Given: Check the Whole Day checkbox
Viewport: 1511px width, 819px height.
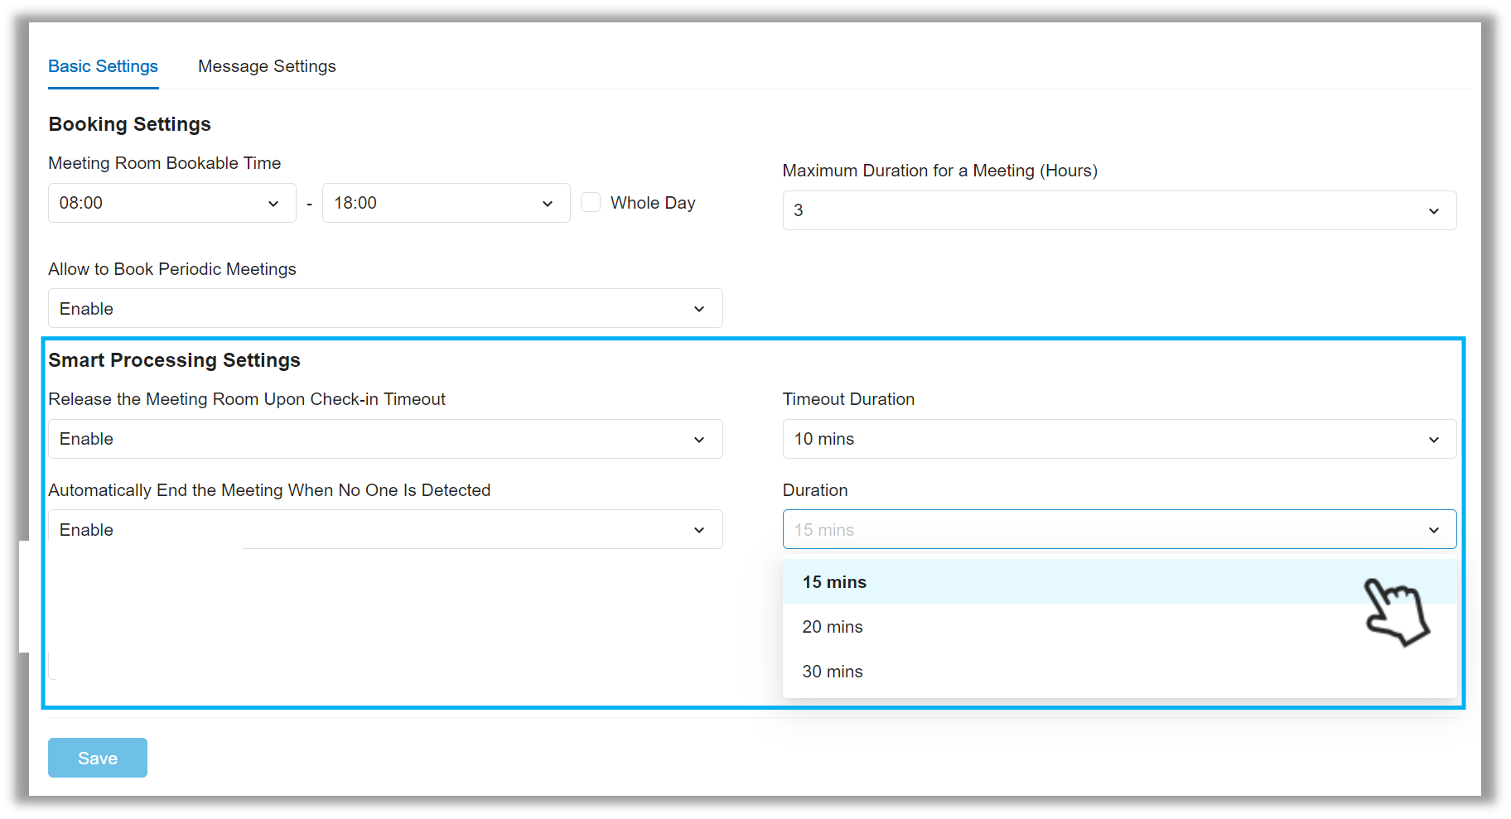Looking at the screenshot, I should 591,202.
